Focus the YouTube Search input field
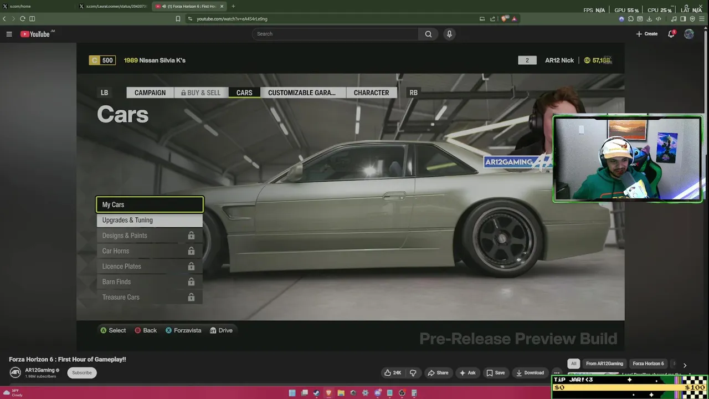This screenshot has width=709, height=399. click(335, 34)
